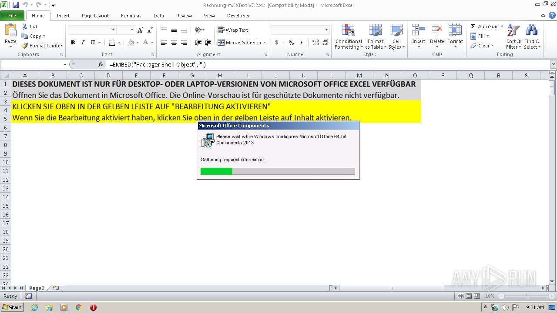
Task: Click inside the formula bar
Action: pyautogui.click(x=329, y=64)
